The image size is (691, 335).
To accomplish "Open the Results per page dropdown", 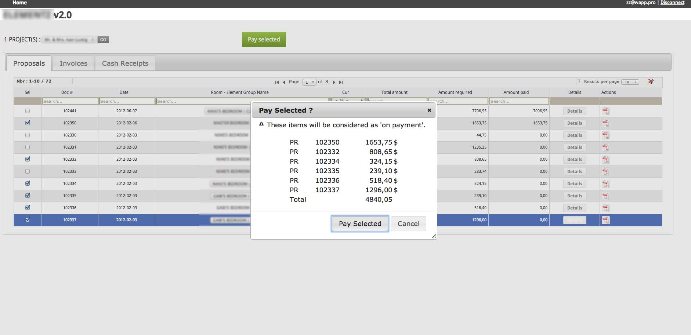I will 630,82.
